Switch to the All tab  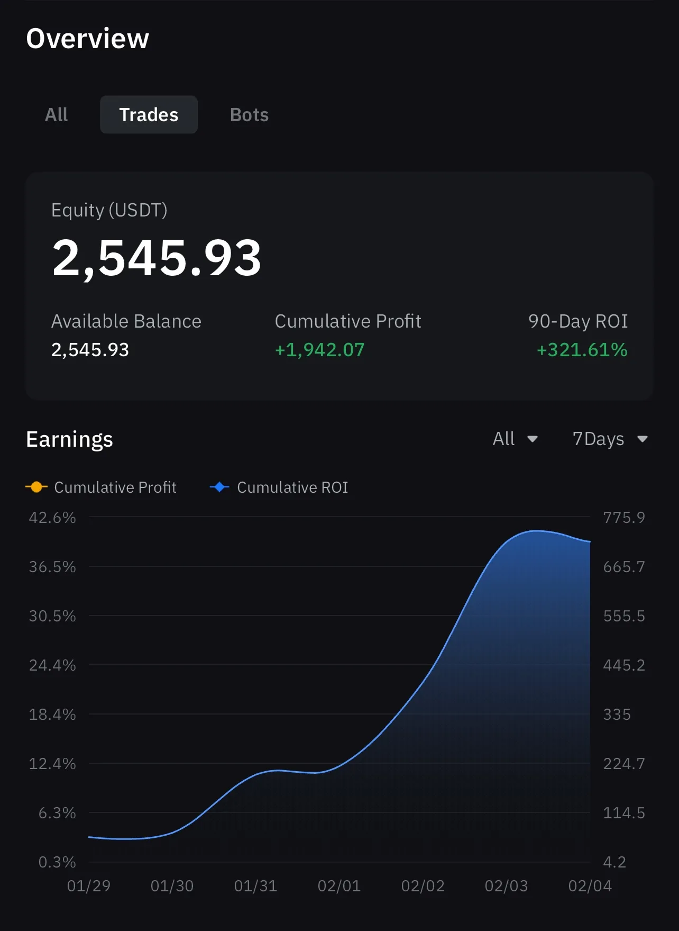56,115
